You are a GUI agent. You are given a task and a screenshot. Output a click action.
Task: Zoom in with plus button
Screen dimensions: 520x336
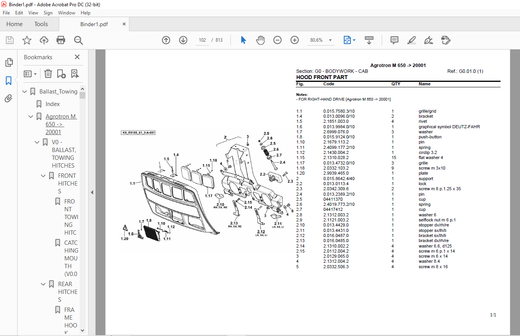(295, 40)
